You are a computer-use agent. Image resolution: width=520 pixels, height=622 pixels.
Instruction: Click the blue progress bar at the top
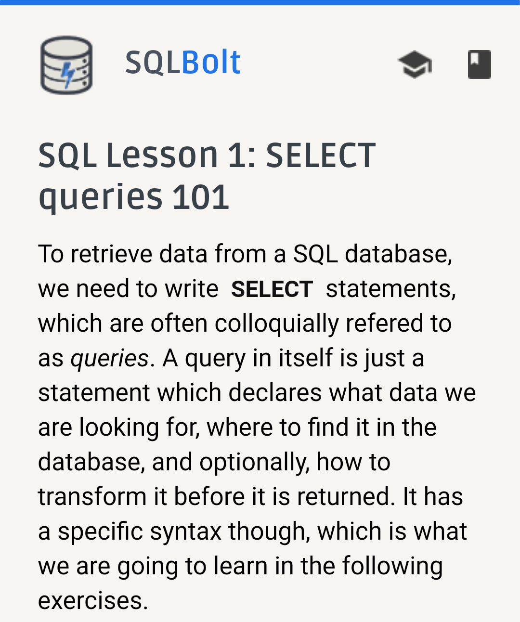point(260,2)
